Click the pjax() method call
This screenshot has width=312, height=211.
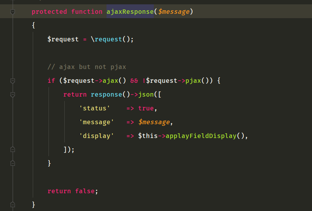click(197, 81)
